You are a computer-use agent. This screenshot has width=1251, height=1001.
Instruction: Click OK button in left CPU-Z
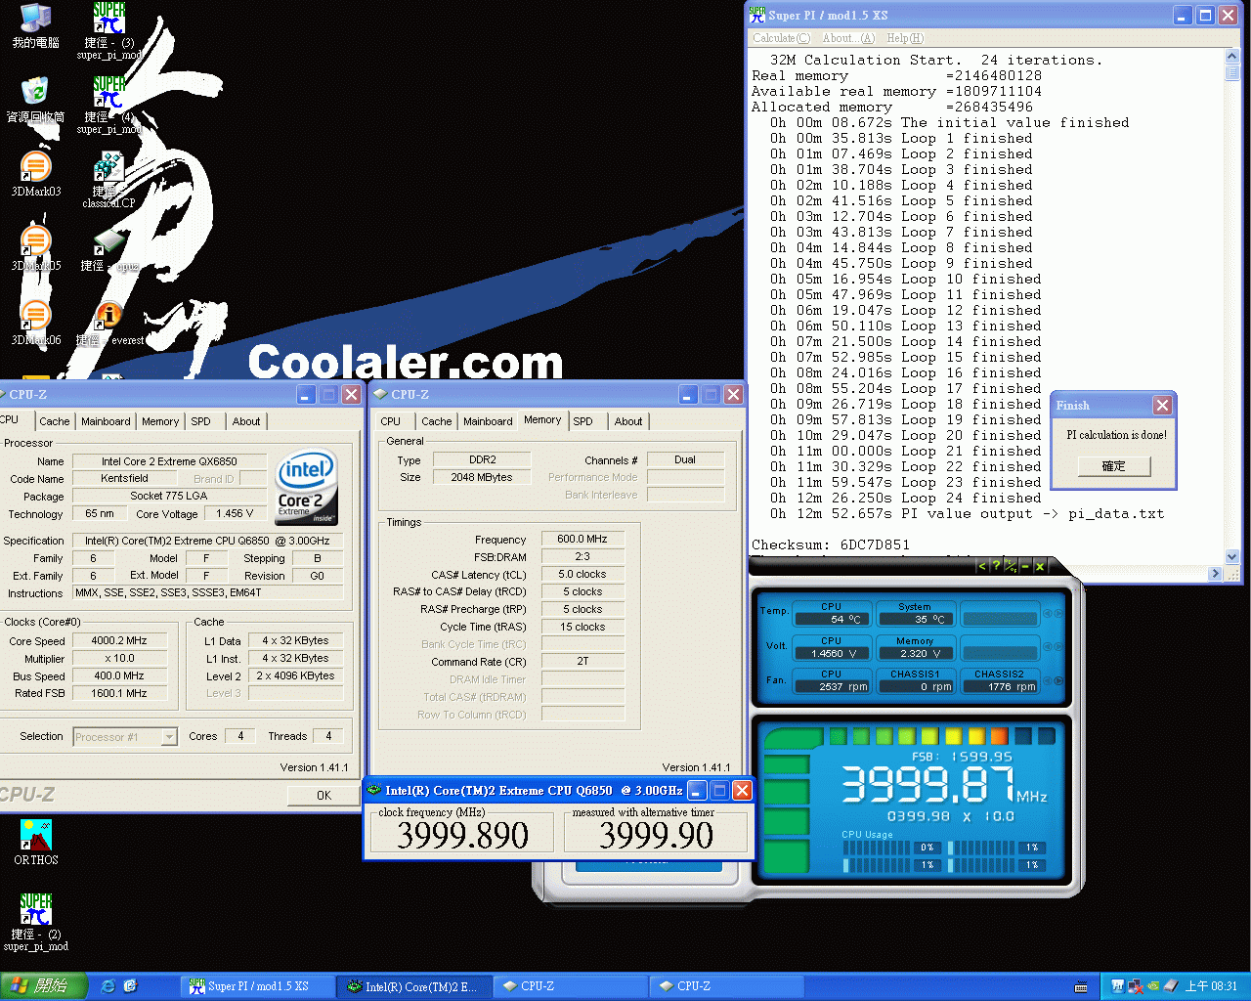(324, 796)
